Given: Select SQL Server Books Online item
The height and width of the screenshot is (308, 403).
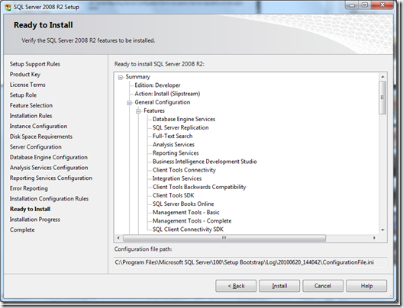Looking at the screenshot, I should (x=183, y=204).
